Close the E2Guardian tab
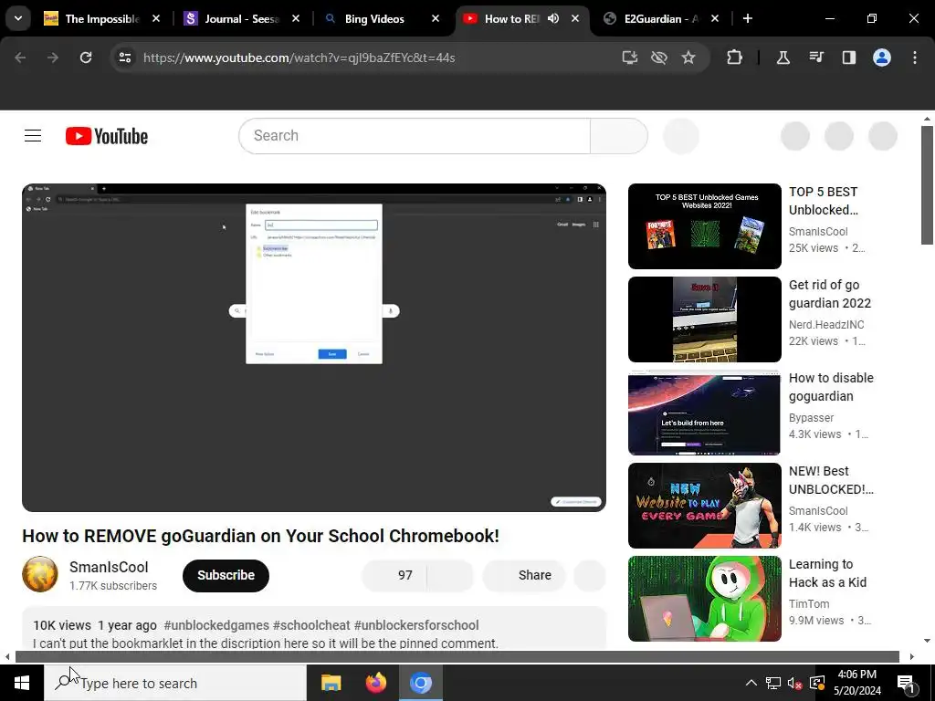935x701 pixels. tap(715, 18)
